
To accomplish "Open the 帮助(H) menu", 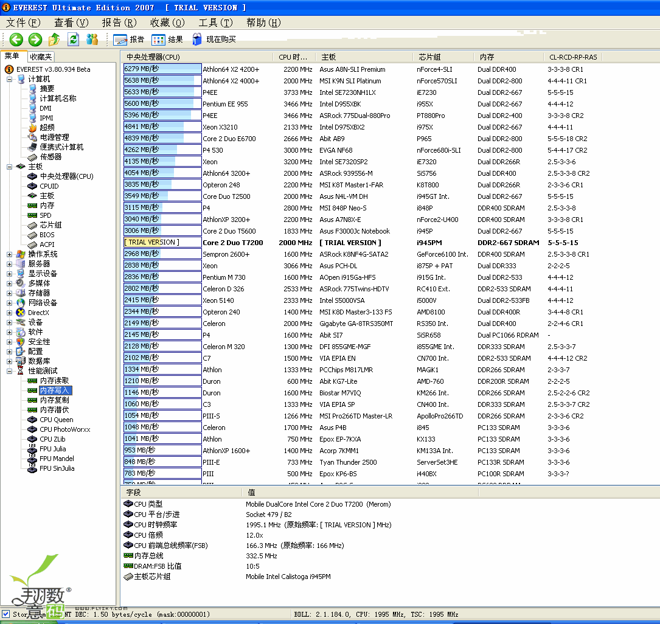I will 263,23.
